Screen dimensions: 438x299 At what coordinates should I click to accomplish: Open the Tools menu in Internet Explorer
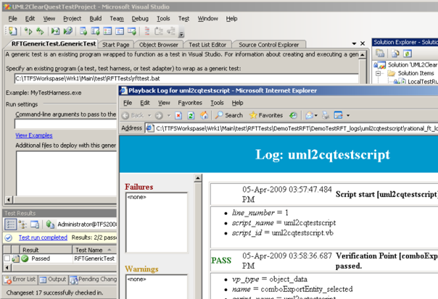[217, 103]
